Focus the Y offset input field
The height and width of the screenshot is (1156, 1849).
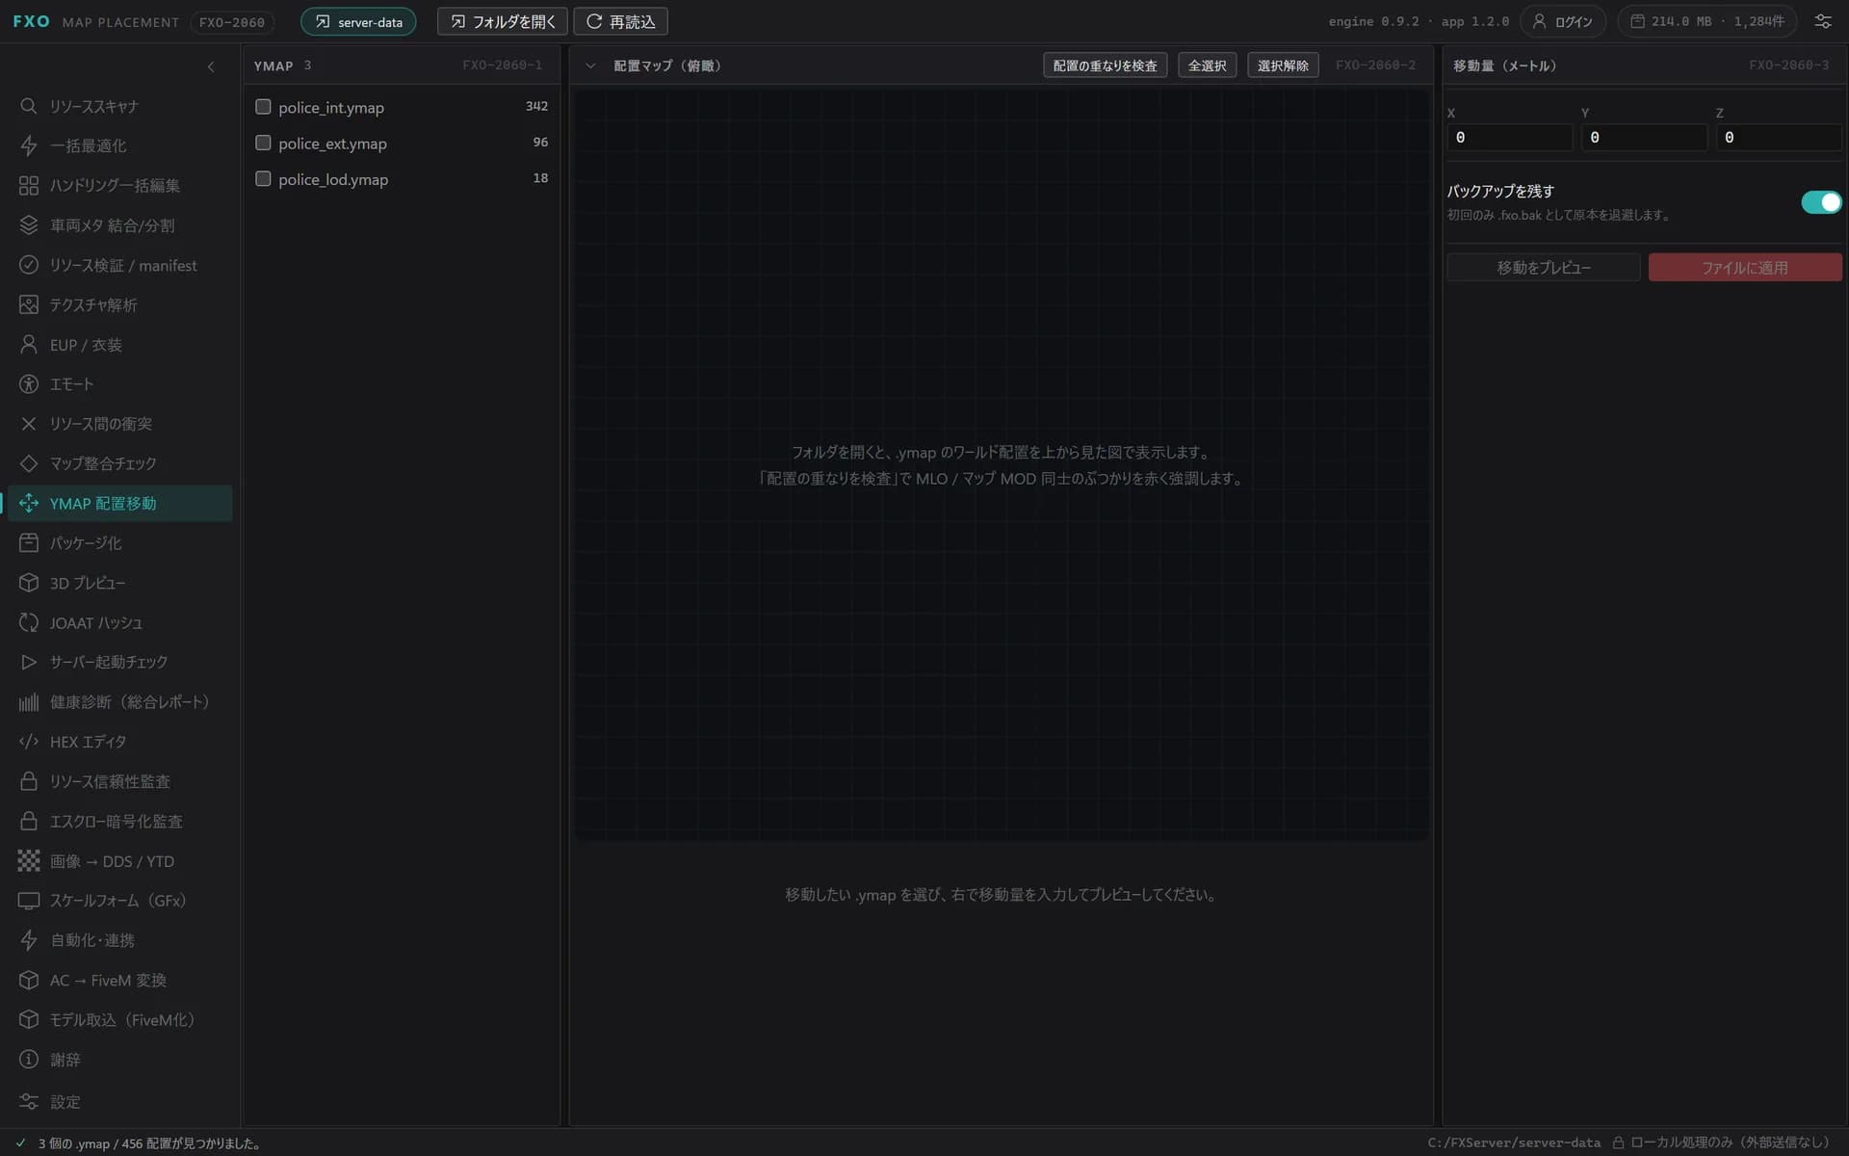(1644, 138)
